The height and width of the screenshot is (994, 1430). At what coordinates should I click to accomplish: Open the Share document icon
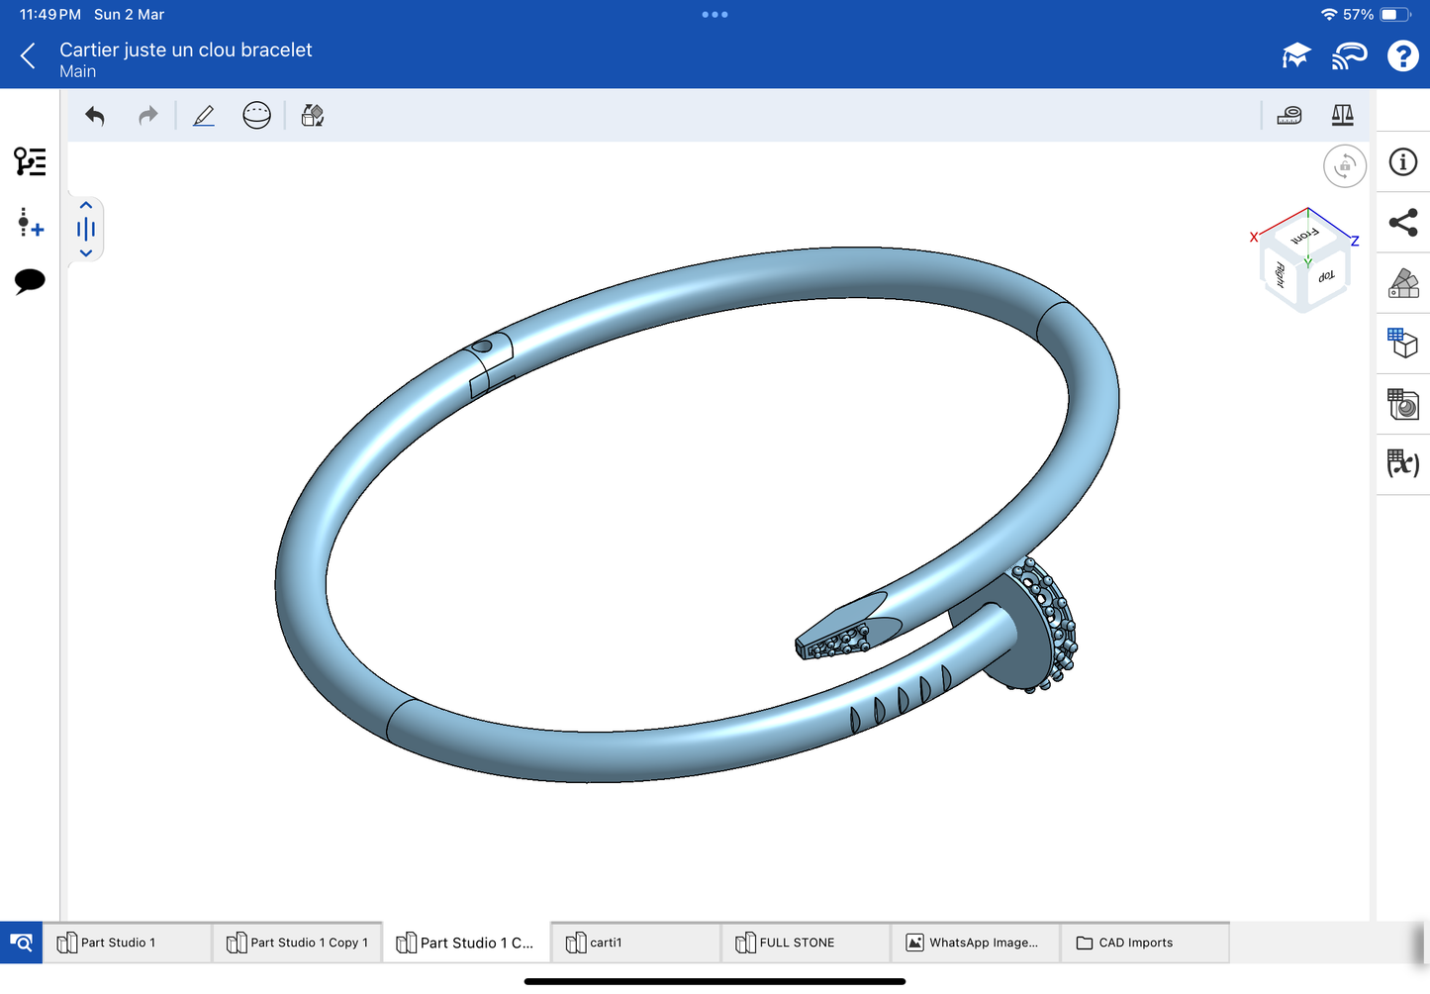(x=1402, y=223)
